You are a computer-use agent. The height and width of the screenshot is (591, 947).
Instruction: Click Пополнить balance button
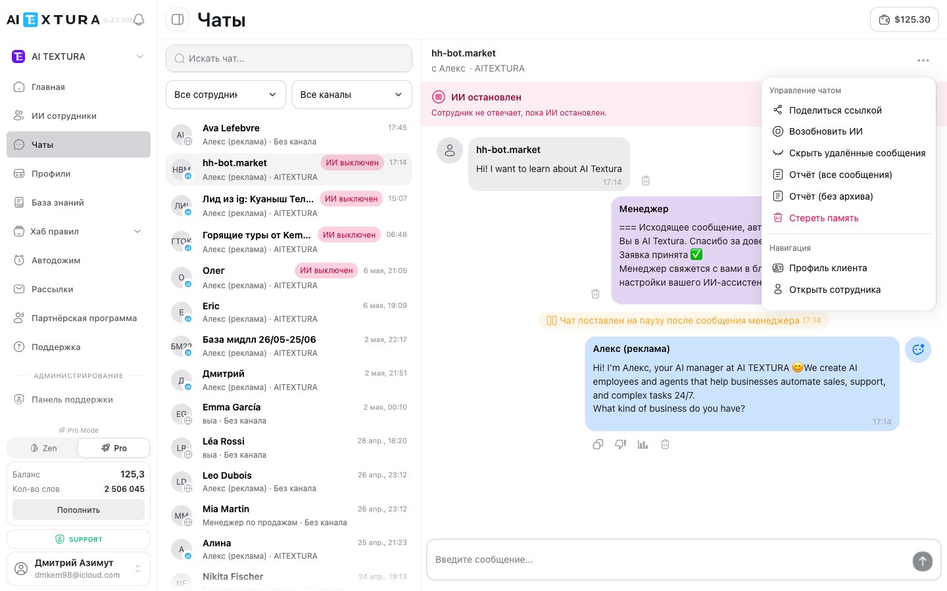pyautogui.click(x=78, y=510)
